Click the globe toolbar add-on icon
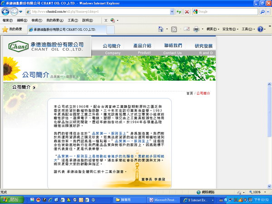This screenshot has width=272, height=204. tap(113, 20)
